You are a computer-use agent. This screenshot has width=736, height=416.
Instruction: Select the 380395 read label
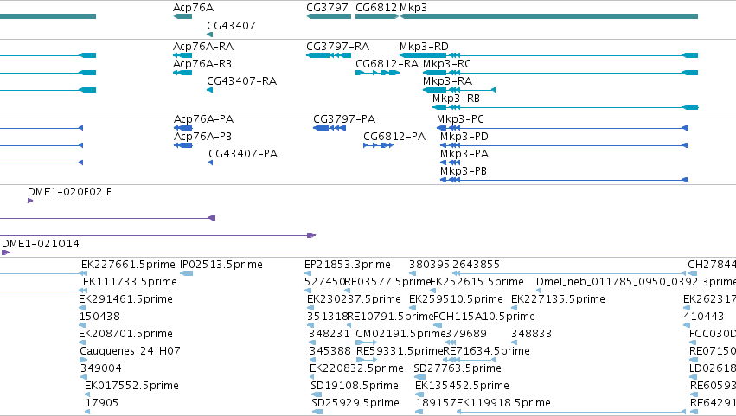(x=429, y=265)
